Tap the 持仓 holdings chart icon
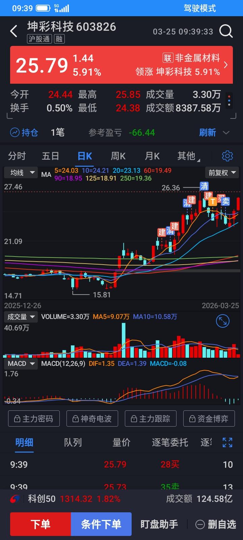Viewport: 243px width, 540px height. point(15,132)
